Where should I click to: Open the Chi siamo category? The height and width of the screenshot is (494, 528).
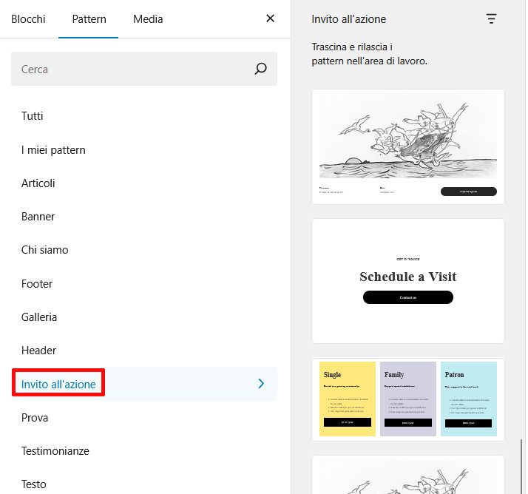45,250
